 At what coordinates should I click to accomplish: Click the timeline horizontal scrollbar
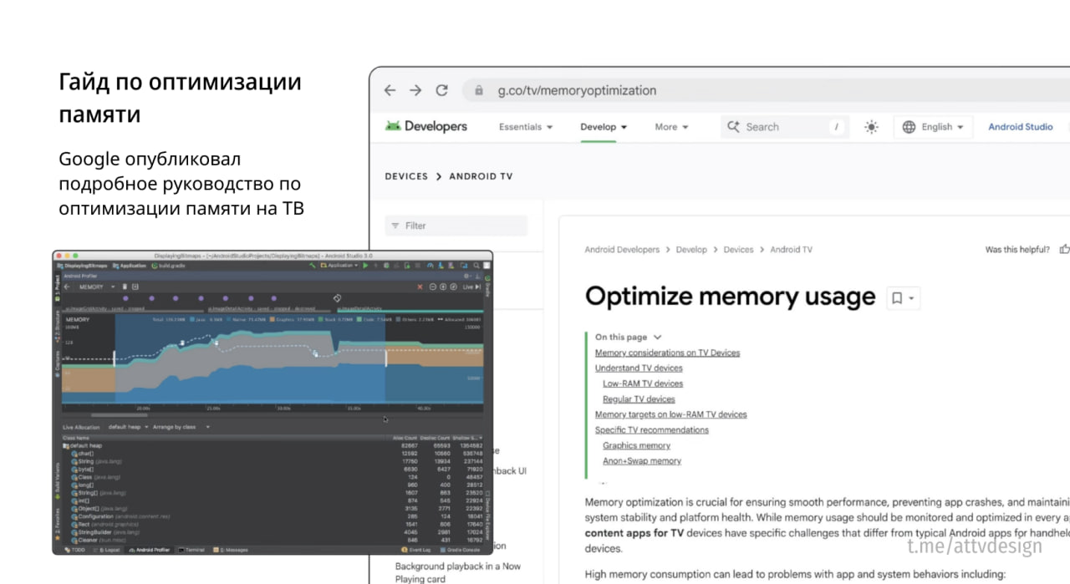[x=120, y=415]
